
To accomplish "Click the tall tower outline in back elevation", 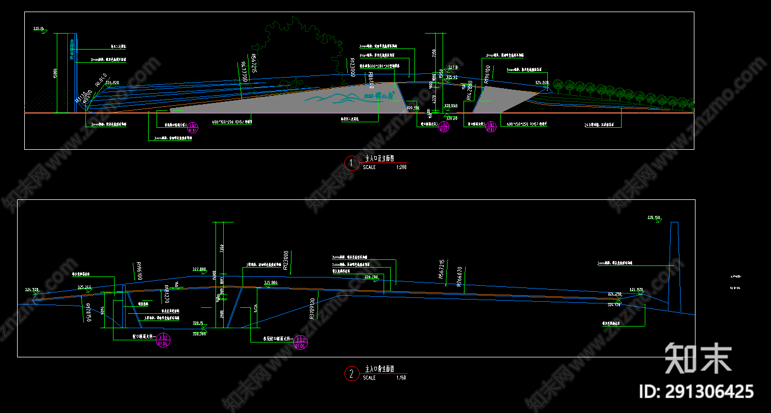I will coord(674,267).
